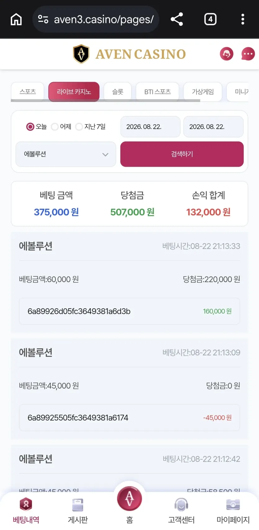Expand the 에볼루션 provider dropdown
The image size is (259, 530).
pyautogui.click(x=66, y=154)
